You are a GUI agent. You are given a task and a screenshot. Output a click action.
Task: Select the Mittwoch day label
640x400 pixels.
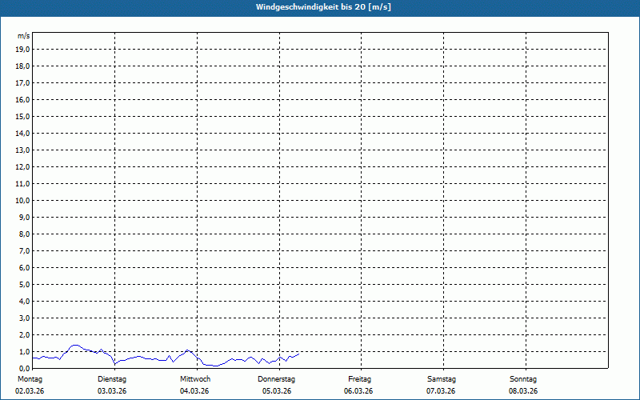coord(195,378)
